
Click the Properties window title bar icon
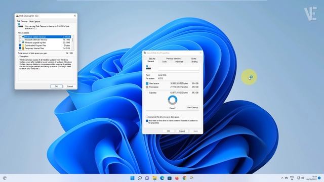[x=145, y=53]
